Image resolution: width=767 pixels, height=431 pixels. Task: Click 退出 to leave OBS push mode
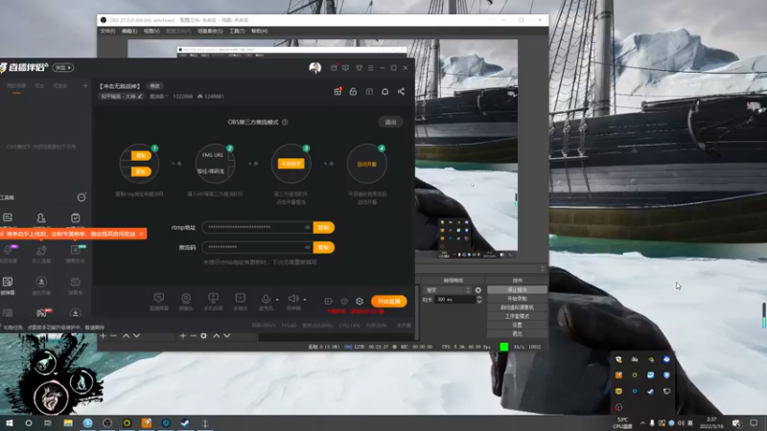(x=390, y=123)
